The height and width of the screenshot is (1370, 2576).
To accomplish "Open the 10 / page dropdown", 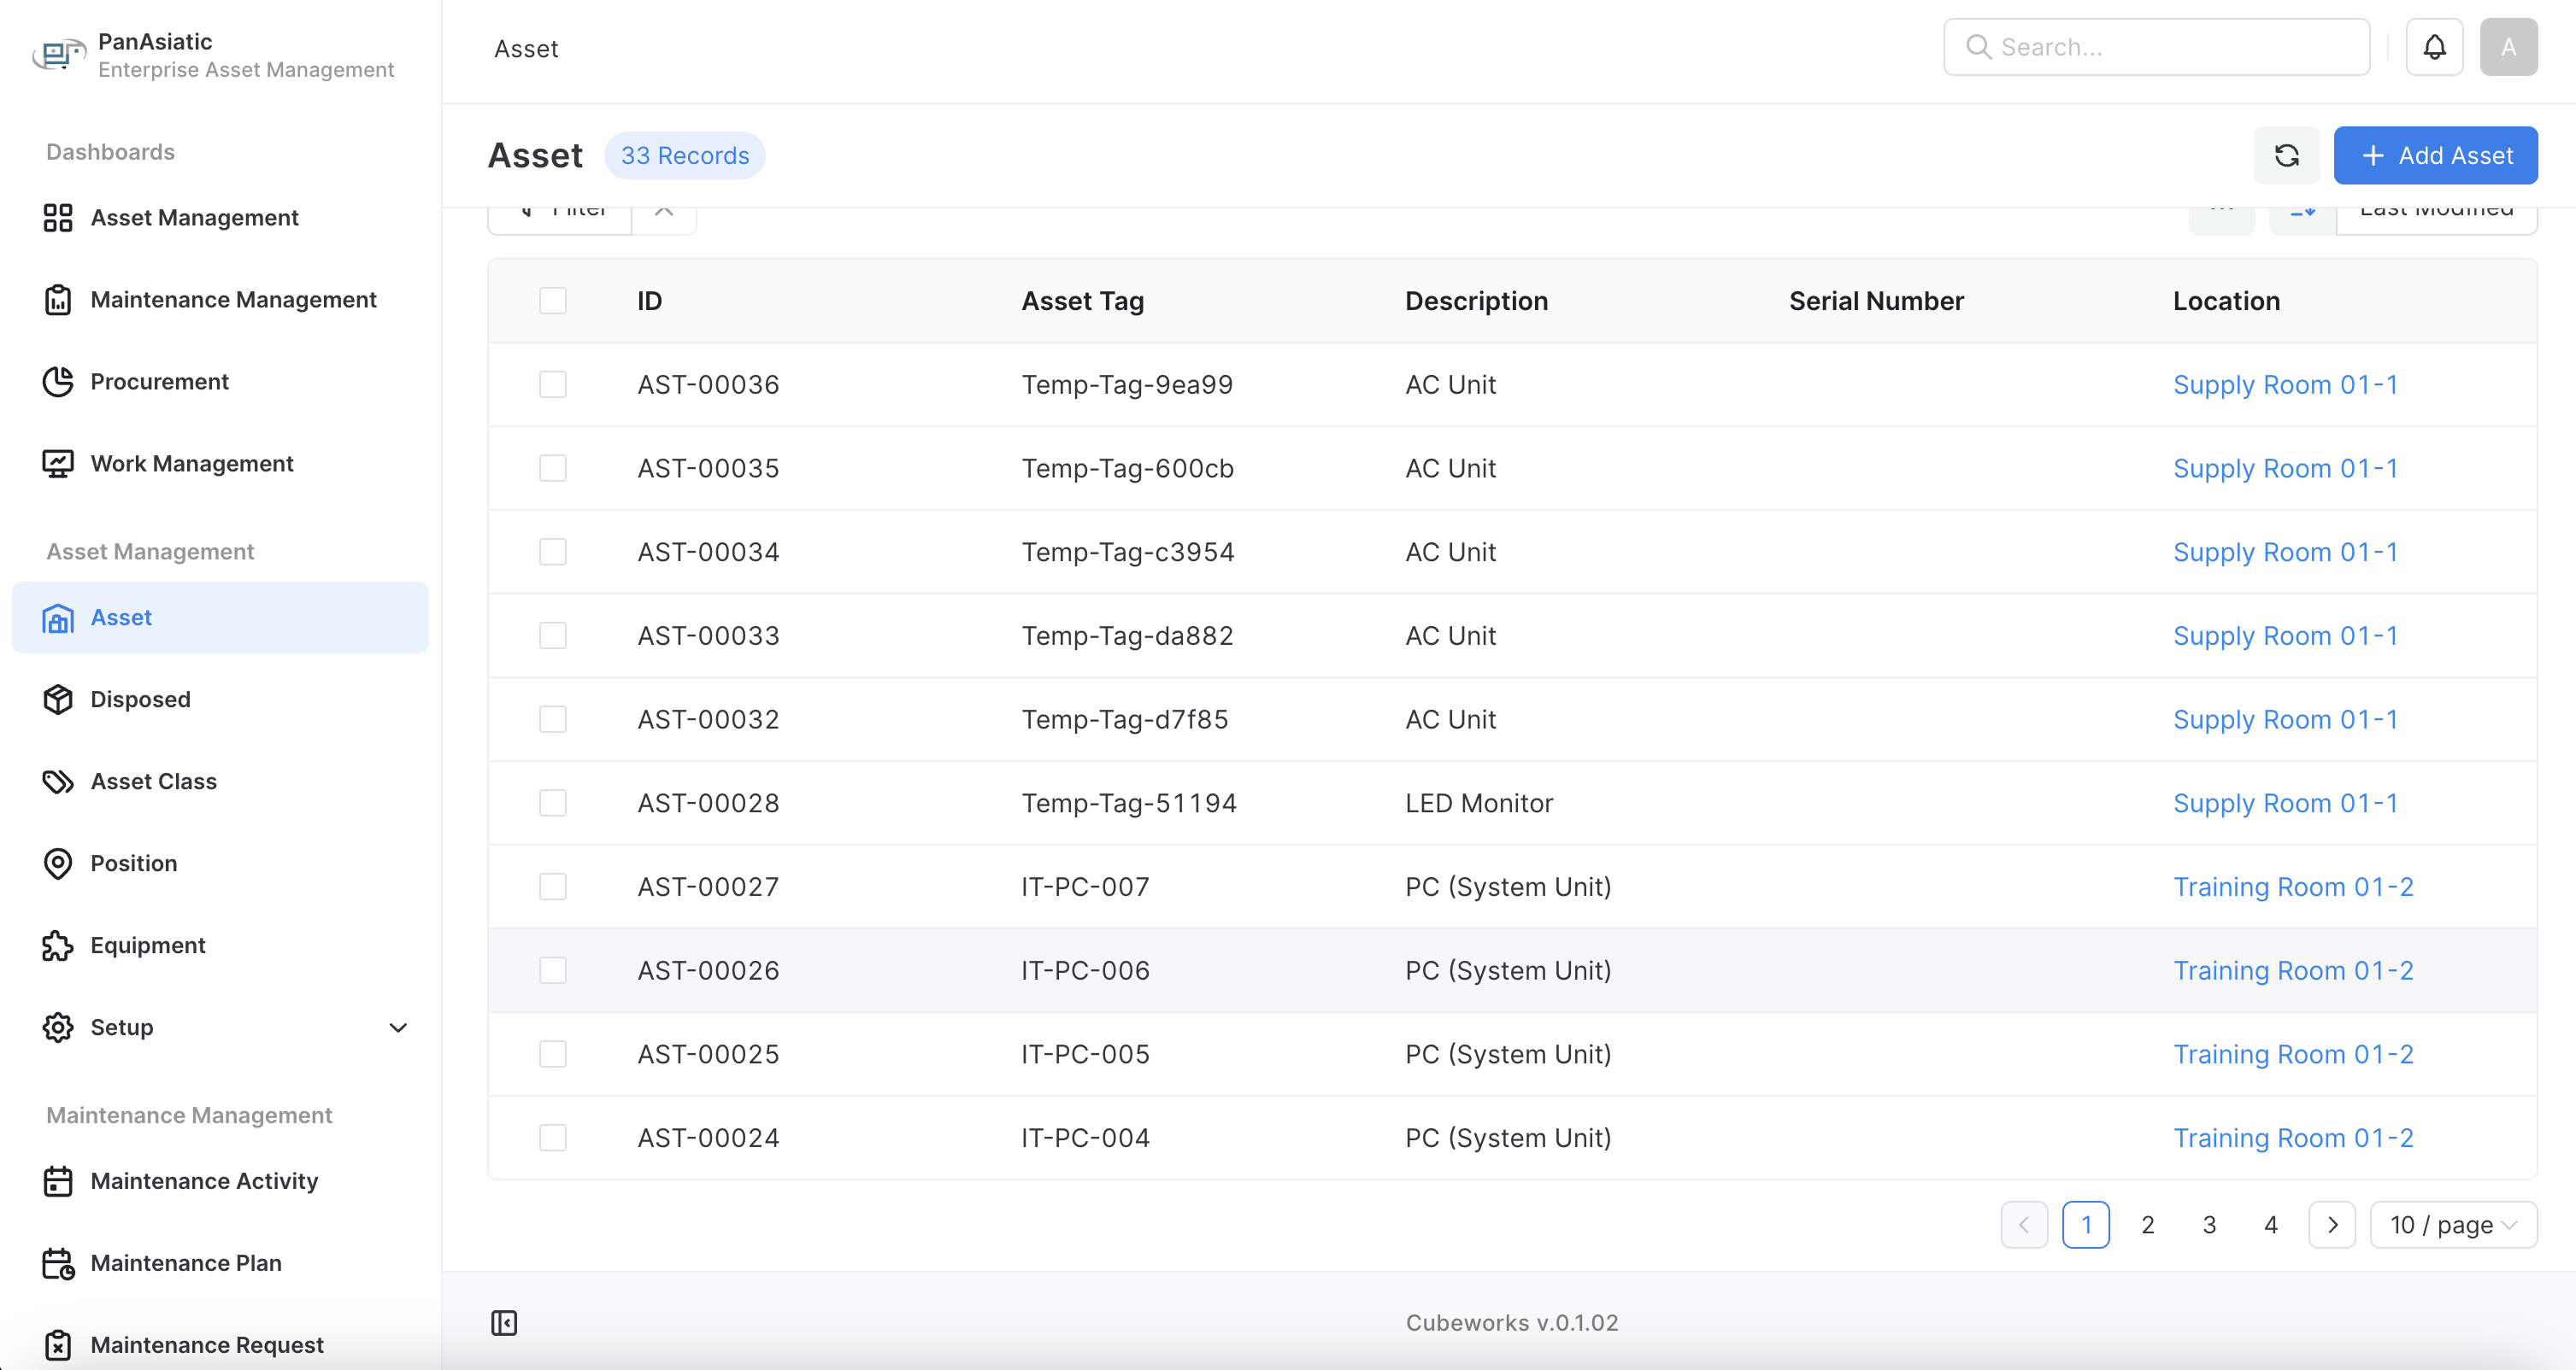I will (x=2453, y=1225).
